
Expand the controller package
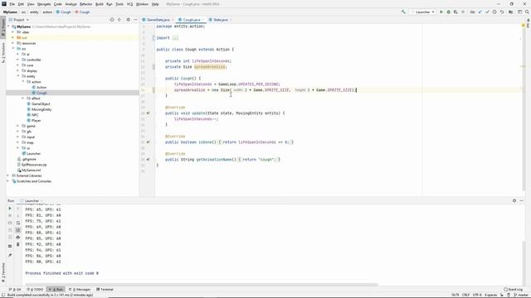[18, 60]
